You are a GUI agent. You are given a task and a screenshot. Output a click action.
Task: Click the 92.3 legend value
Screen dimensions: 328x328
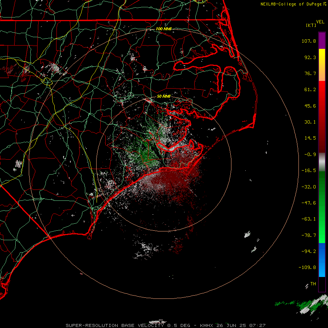point(310,57)
